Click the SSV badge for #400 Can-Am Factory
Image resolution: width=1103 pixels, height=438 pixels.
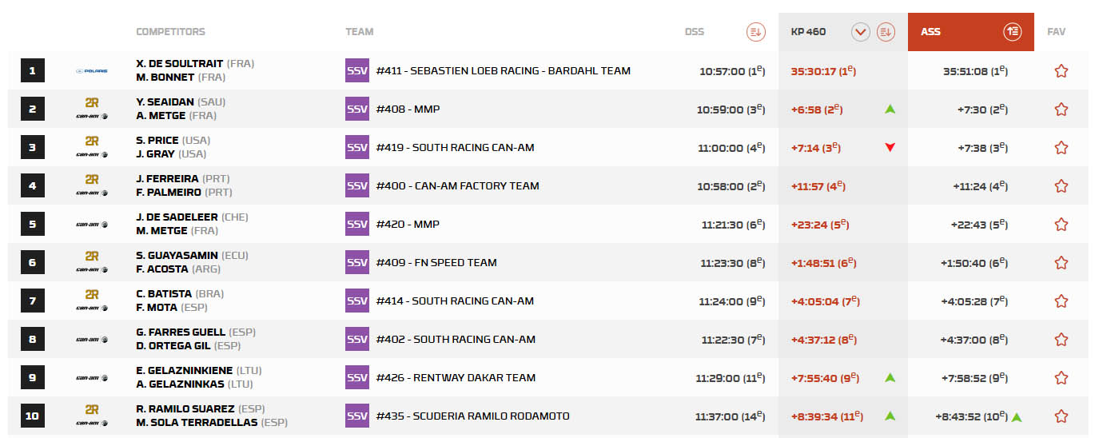357,185
